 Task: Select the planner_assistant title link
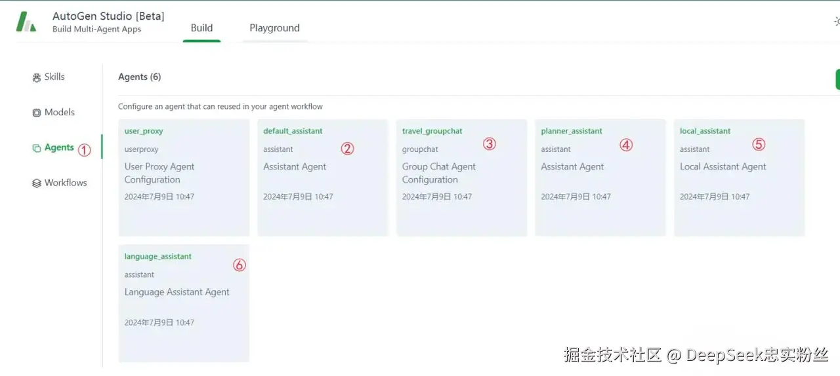572,131
